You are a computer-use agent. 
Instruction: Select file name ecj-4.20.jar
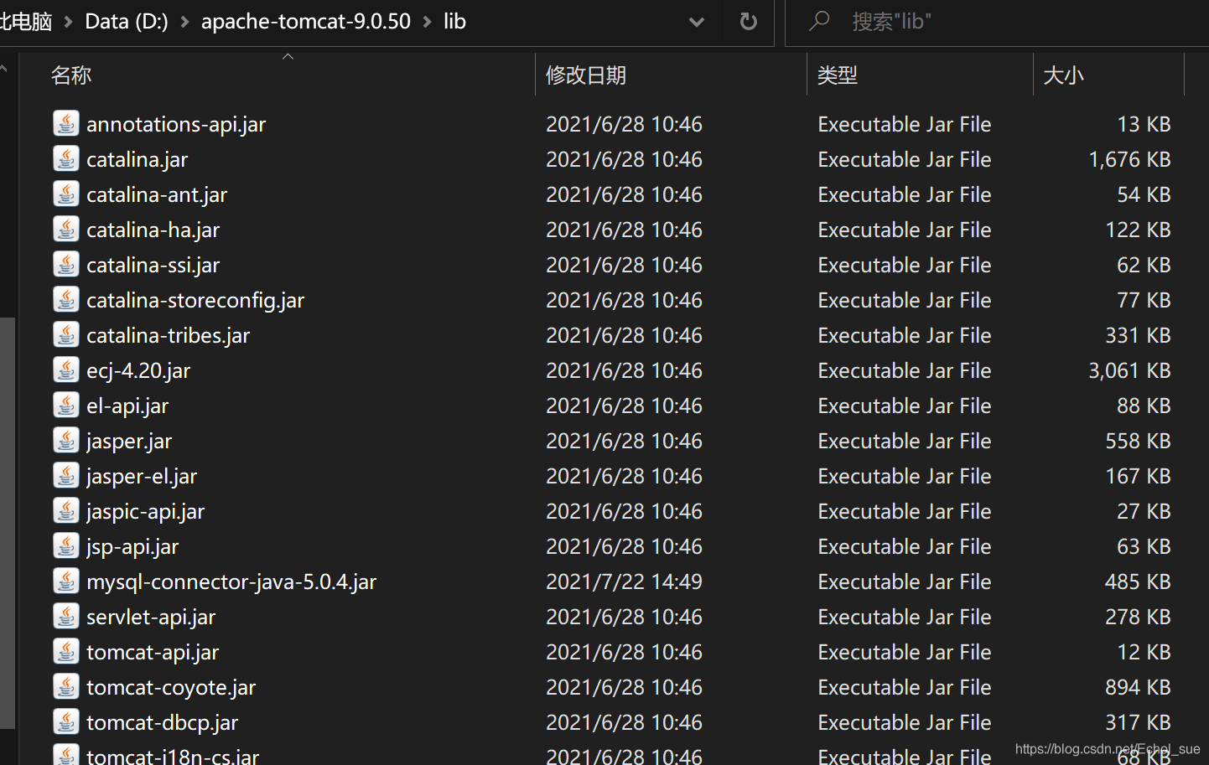tap(138, 370)
